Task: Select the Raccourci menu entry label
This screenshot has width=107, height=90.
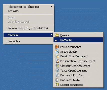Action: coord(66,40)
